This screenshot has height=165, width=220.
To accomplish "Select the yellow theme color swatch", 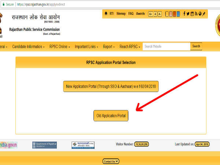I will [167, 14].
